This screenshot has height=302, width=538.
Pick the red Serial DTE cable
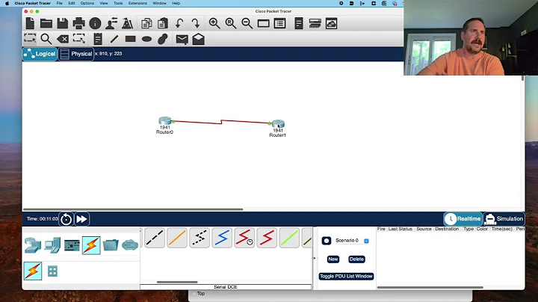[x=267, y=238]
